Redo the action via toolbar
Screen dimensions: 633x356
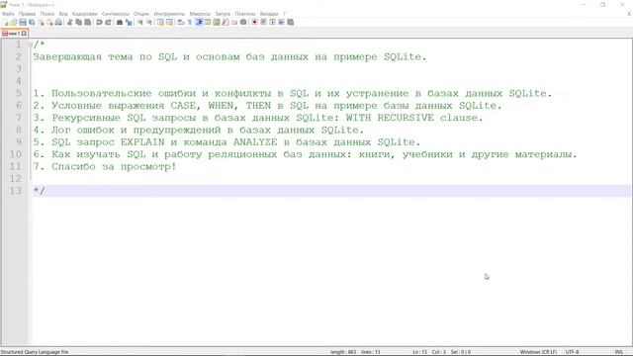108,22
